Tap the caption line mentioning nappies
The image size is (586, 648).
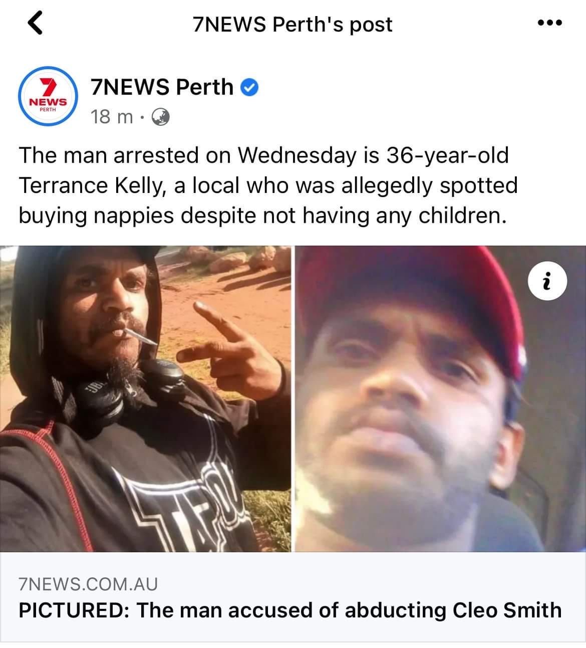pos(260,215)
